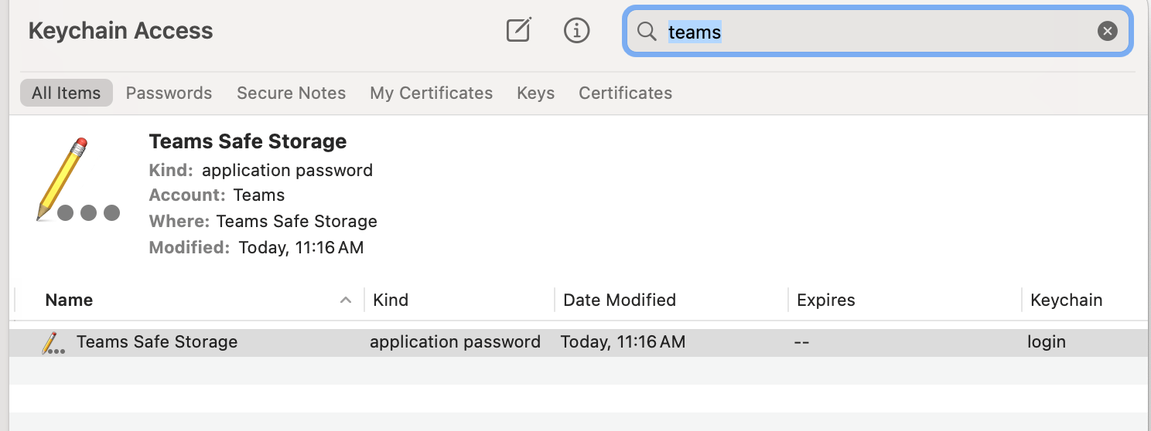The image size is (1151, 431).
Task: Click the magnifying glass search icon
Action: click(x=647, y=31)
